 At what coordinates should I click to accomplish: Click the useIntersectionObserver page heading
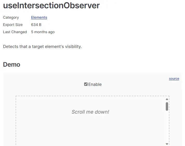(x=51, y=5)
